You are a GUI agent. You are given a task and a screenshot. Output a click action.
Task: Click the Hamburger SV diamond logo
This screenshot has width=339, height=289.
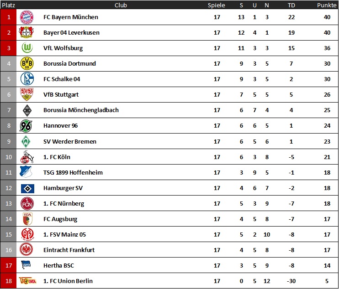[x=27, y=188]
